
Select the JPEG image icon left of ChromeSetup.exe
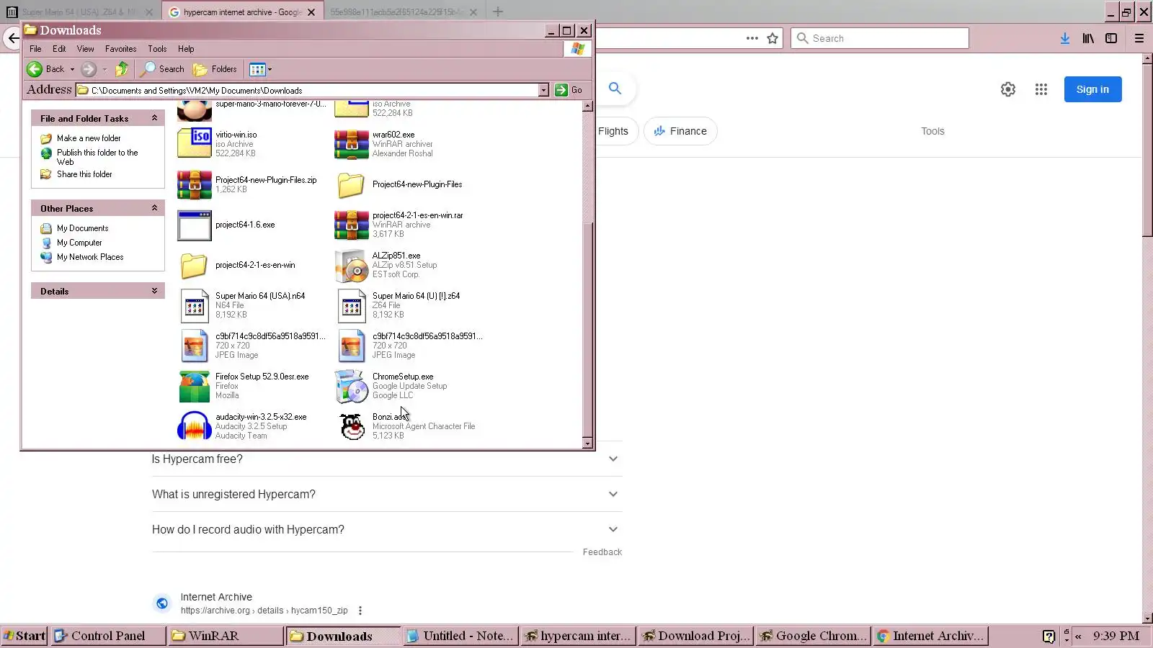pos(352,346)
